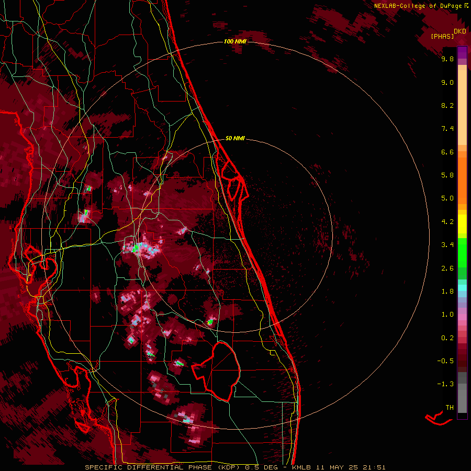Screen dimensions: 471x471
Task: Click the -1.3 value on the scale
Action: coord(445,384)
